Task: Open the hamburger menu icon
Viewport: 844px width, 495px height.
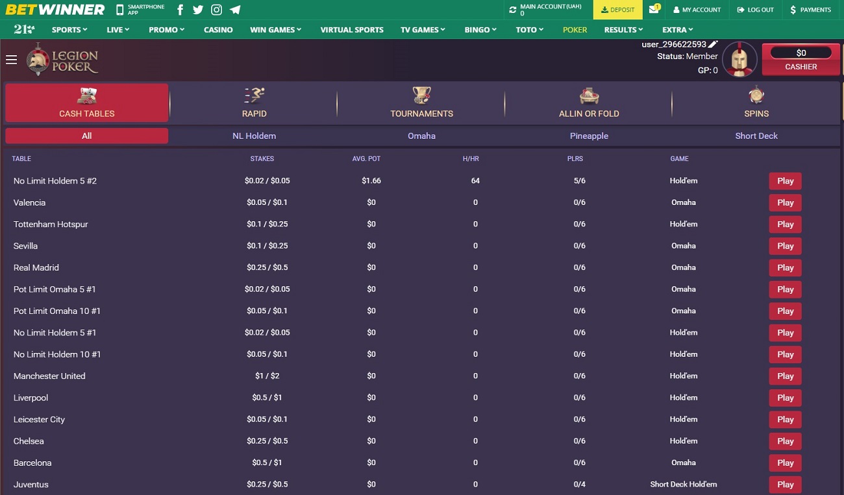Action: (x=11, y=60)
